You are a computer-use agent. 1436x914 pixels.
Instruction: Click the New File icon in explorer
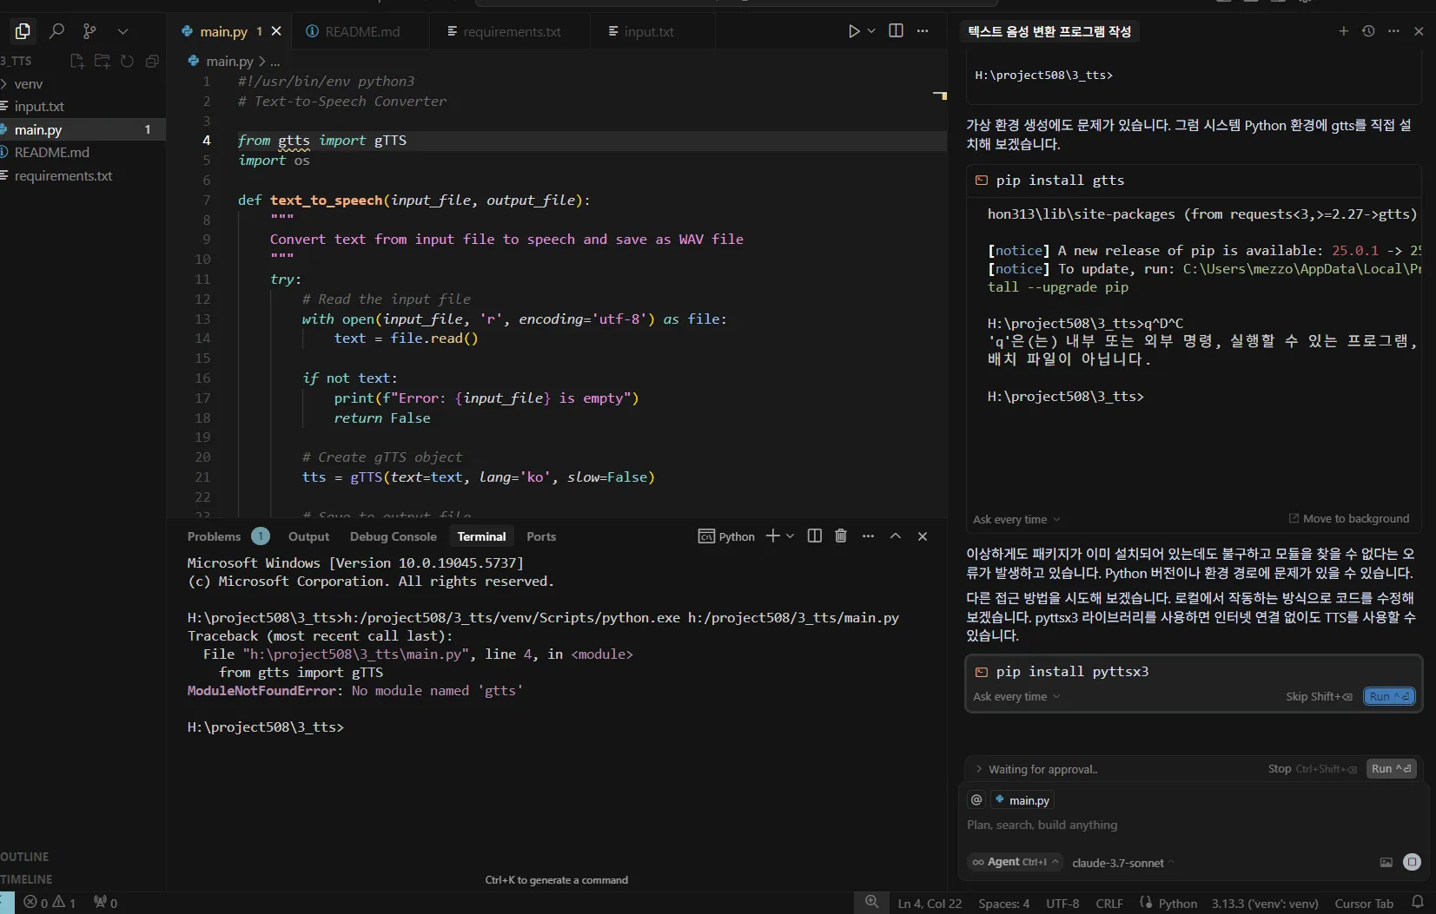77,61
